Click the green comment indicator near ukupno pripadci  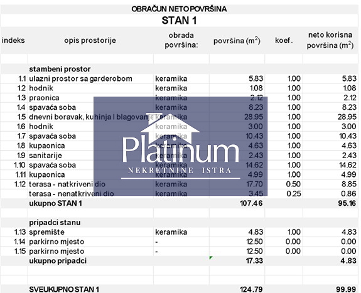[x=211, y=258]
